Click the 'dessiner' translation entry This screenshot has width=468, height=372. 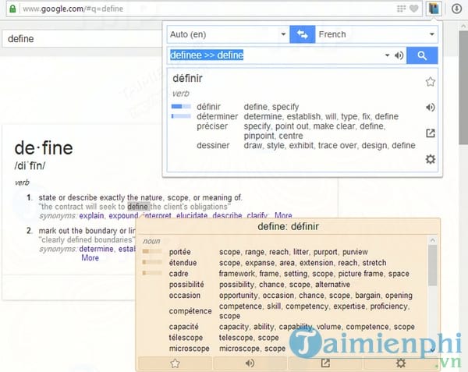point(213,145)
